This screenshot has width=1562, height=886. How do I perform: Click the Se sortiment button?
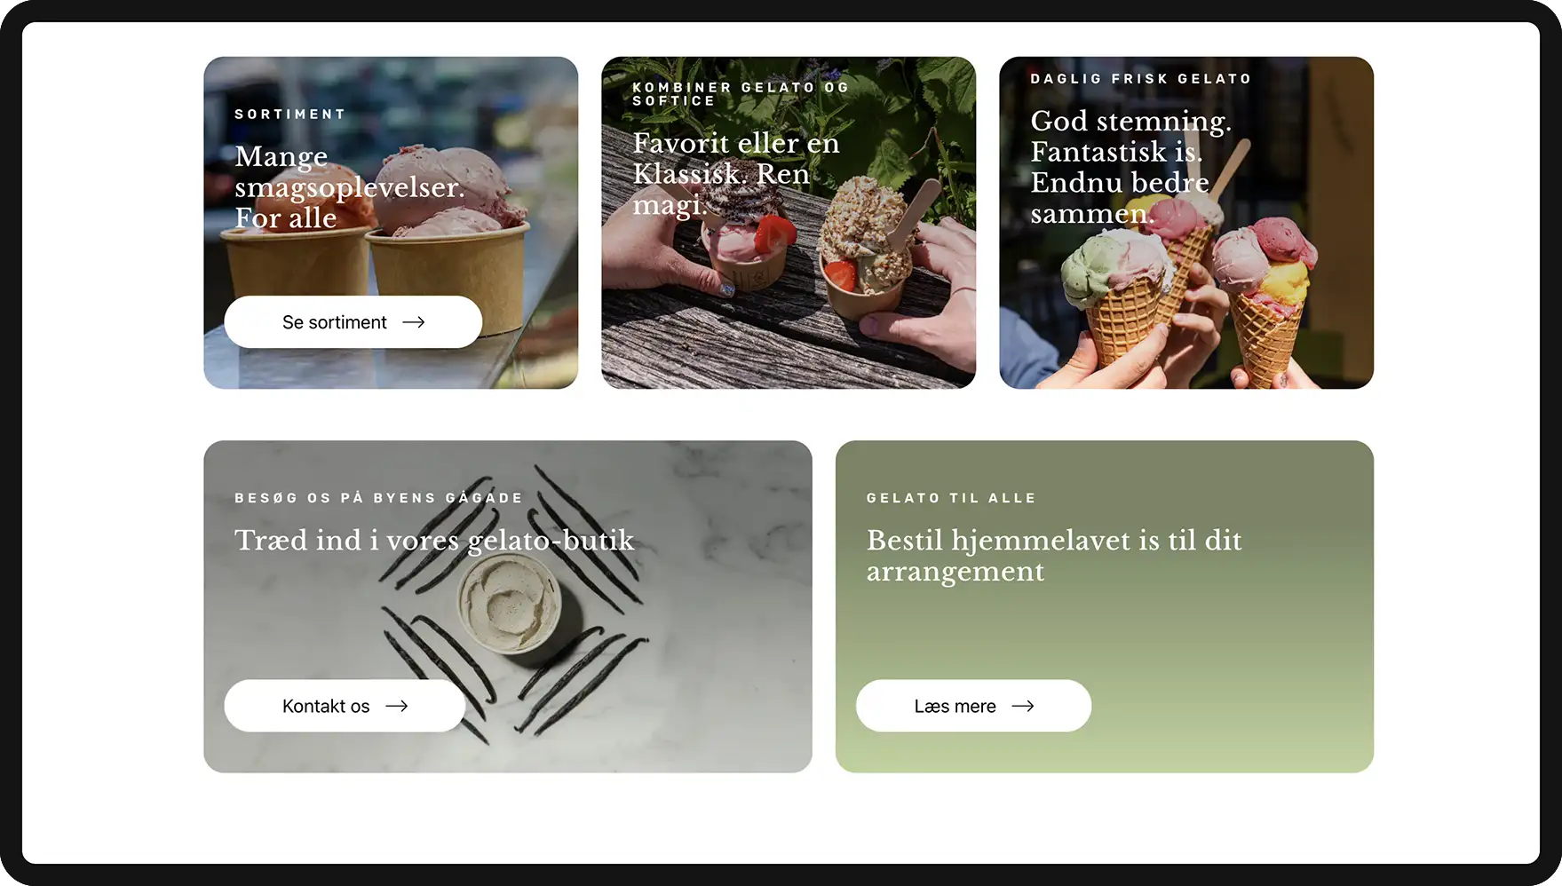coord(353,322)
